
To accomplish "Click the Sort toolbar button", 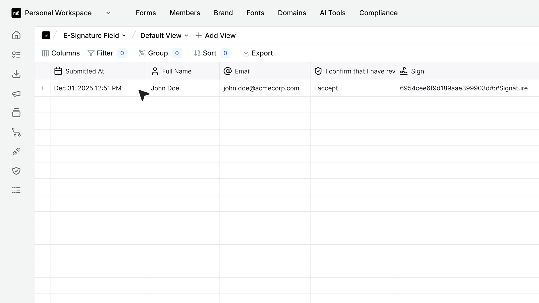I will pos(212,53).
